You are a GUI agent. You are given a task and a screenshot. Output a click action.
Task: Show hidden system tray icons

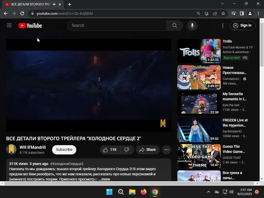point(208,192)
